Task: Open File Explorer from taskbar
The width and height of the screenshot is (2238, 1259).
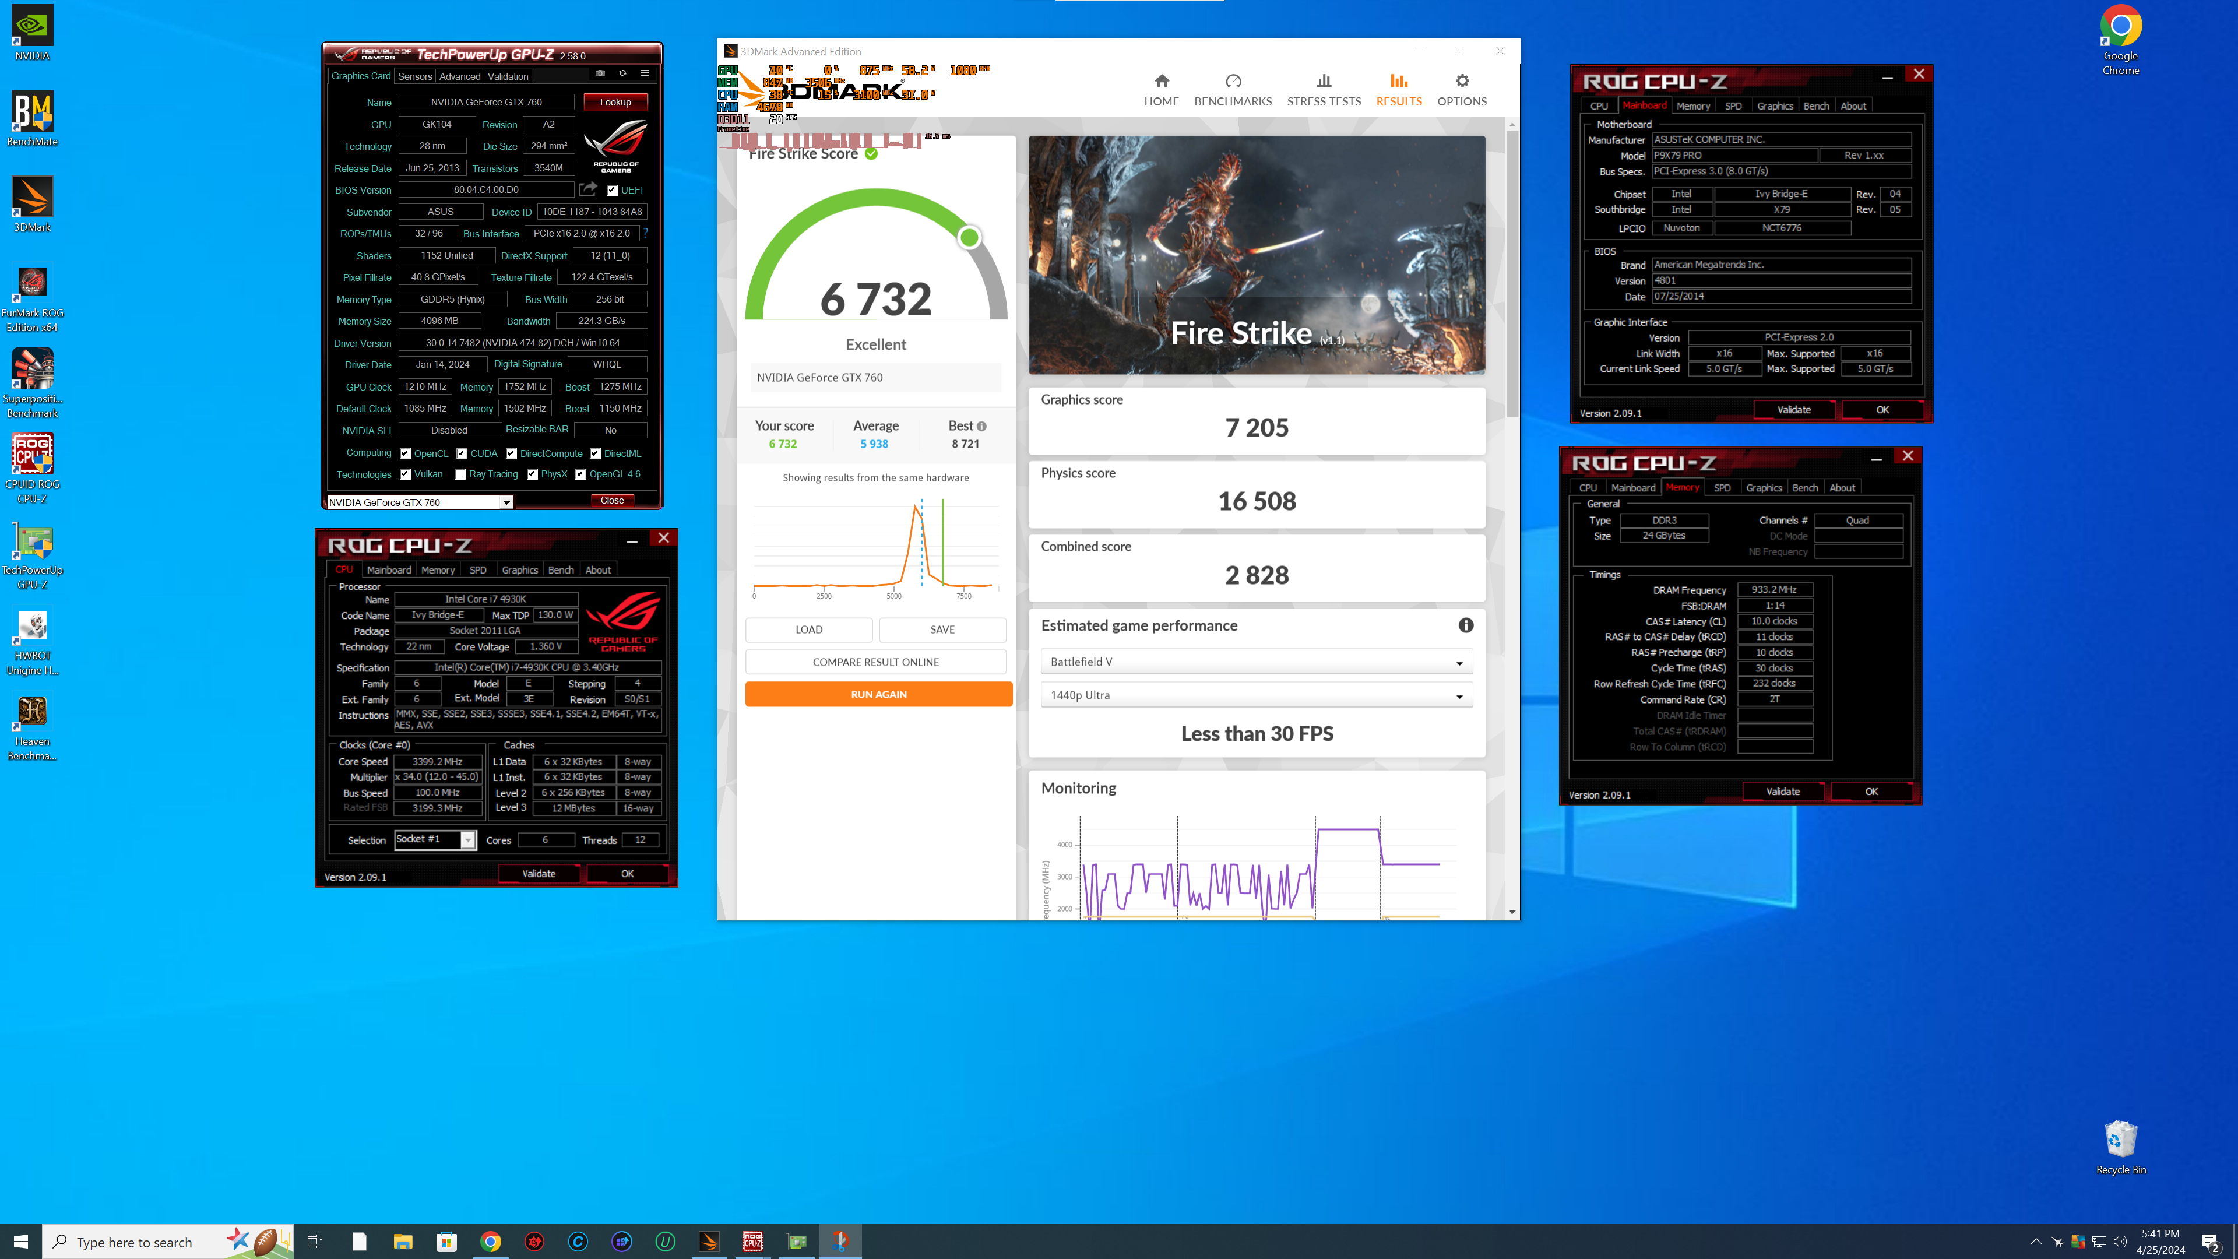Action: (x=402, y=1242)
